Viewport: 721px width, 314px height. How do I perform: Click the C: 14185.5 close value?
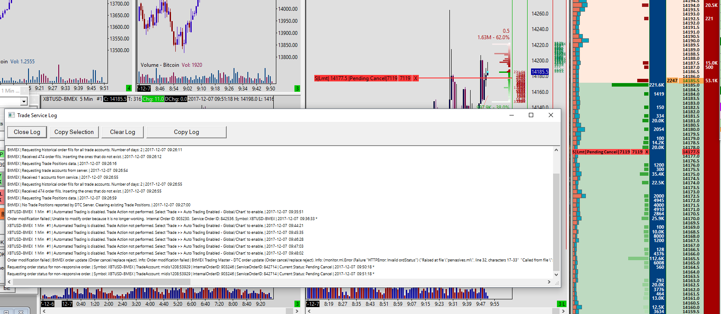coord(115,99)
